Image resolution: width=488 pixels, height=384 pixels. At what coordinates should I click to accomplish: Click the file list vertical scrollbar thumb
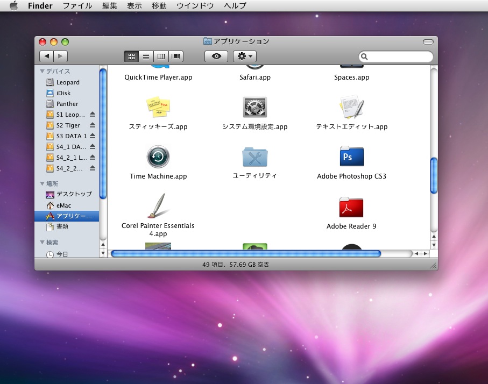coord(434,176)
